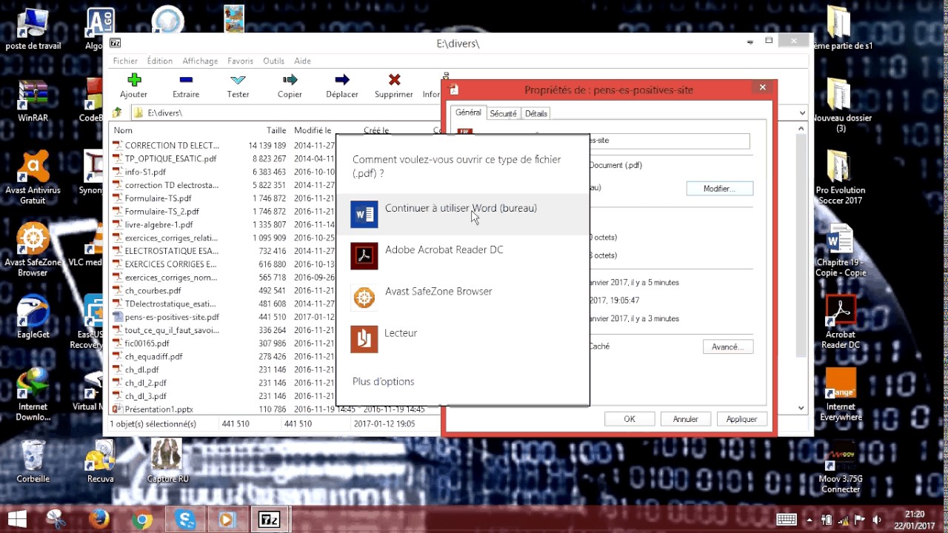Image resolution: width=948 pixels, height=533 pixels.
Task: Select Avast SafeZone Browser as the PDF opener
Action: coord(463,298)
